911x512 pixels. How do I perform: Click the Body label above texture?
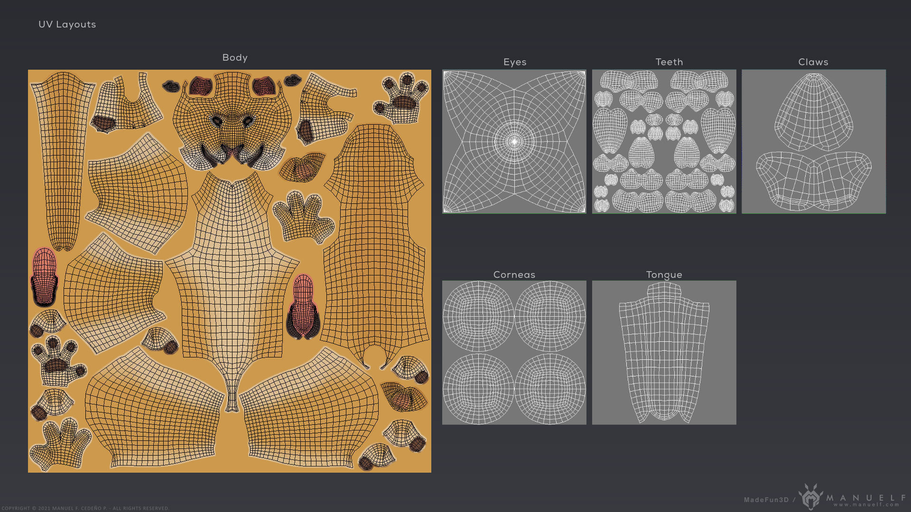[x=235, y=57]
